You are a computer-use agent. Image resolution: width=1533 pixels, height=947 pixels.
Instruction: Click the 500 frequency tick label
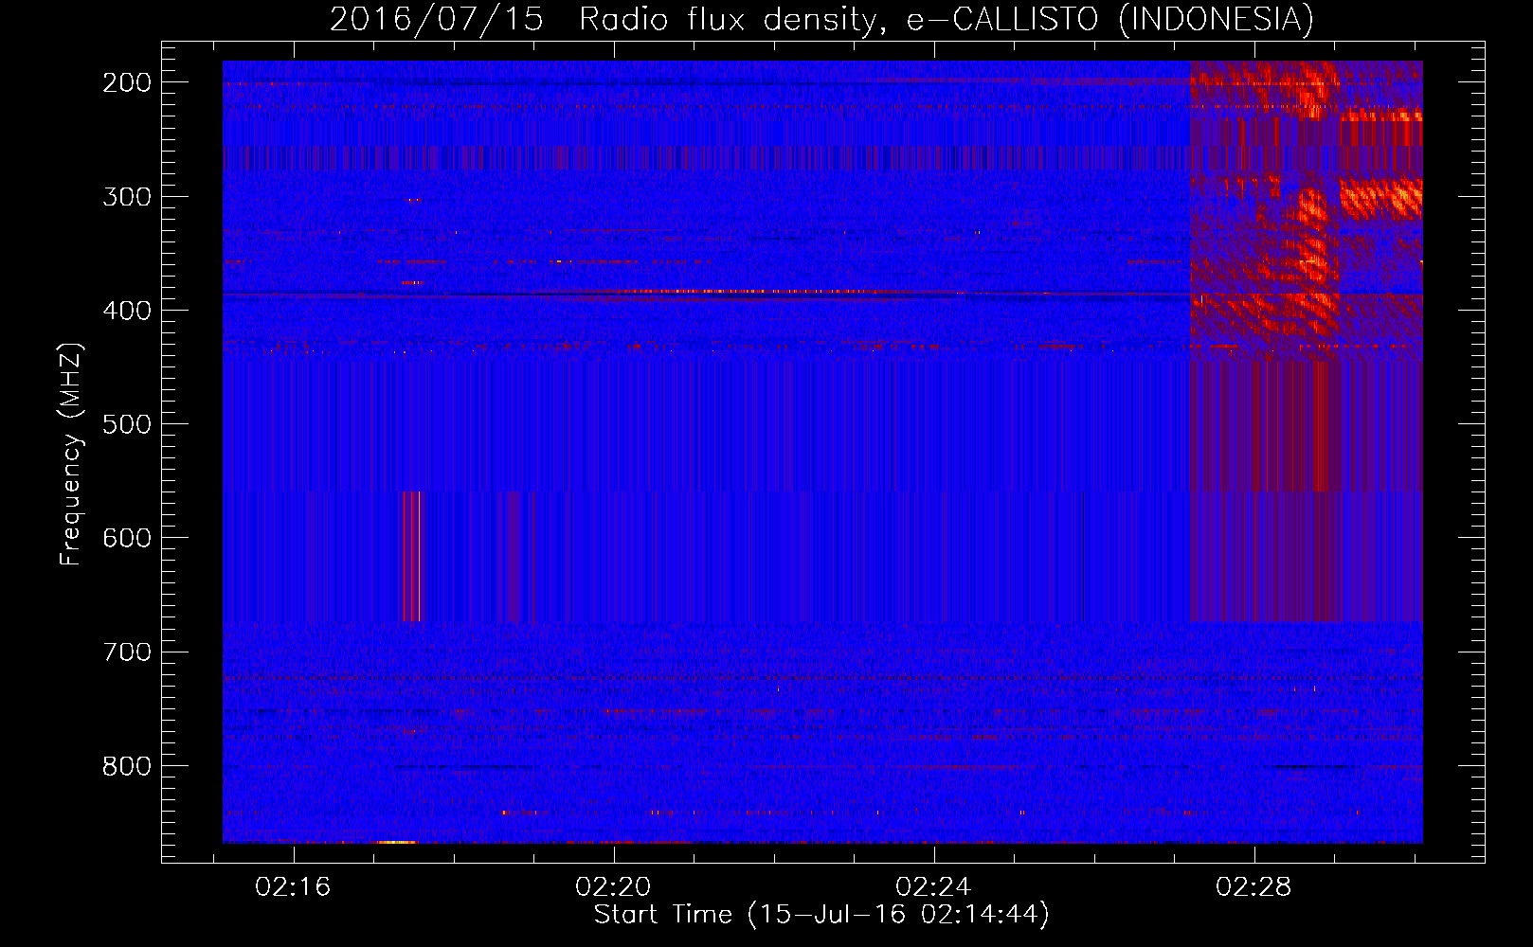click(127, 424)
